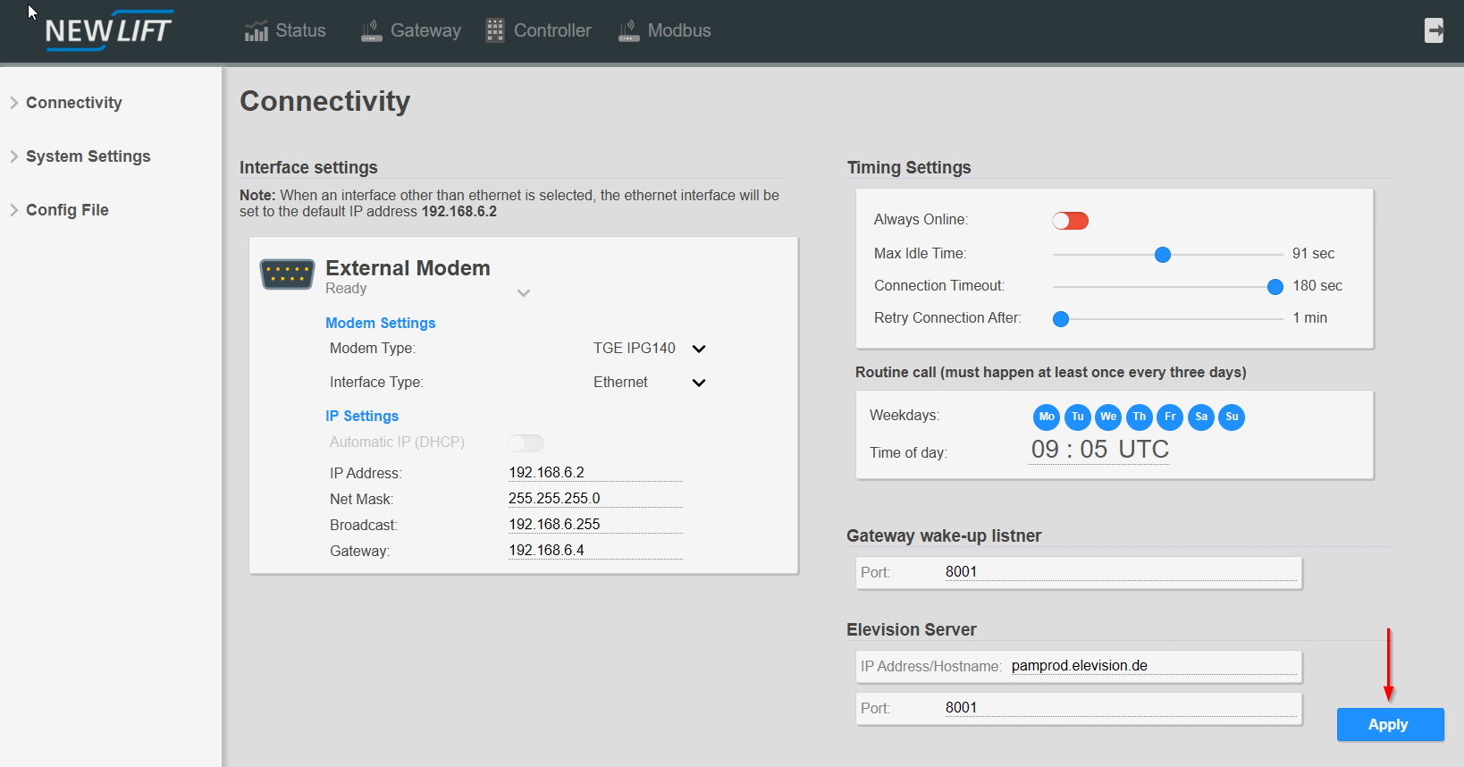Viewport: 1464px width, 767px height.
Task: Toggle Automatic IP (DHCP) switch
Action: point(526,442)
